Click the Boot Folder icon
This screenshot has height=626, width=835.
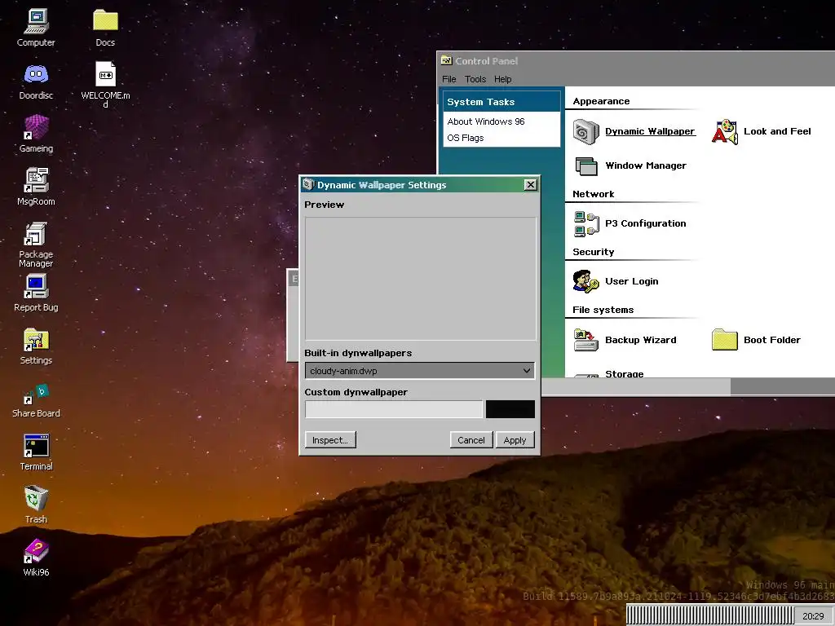(725, 340)
